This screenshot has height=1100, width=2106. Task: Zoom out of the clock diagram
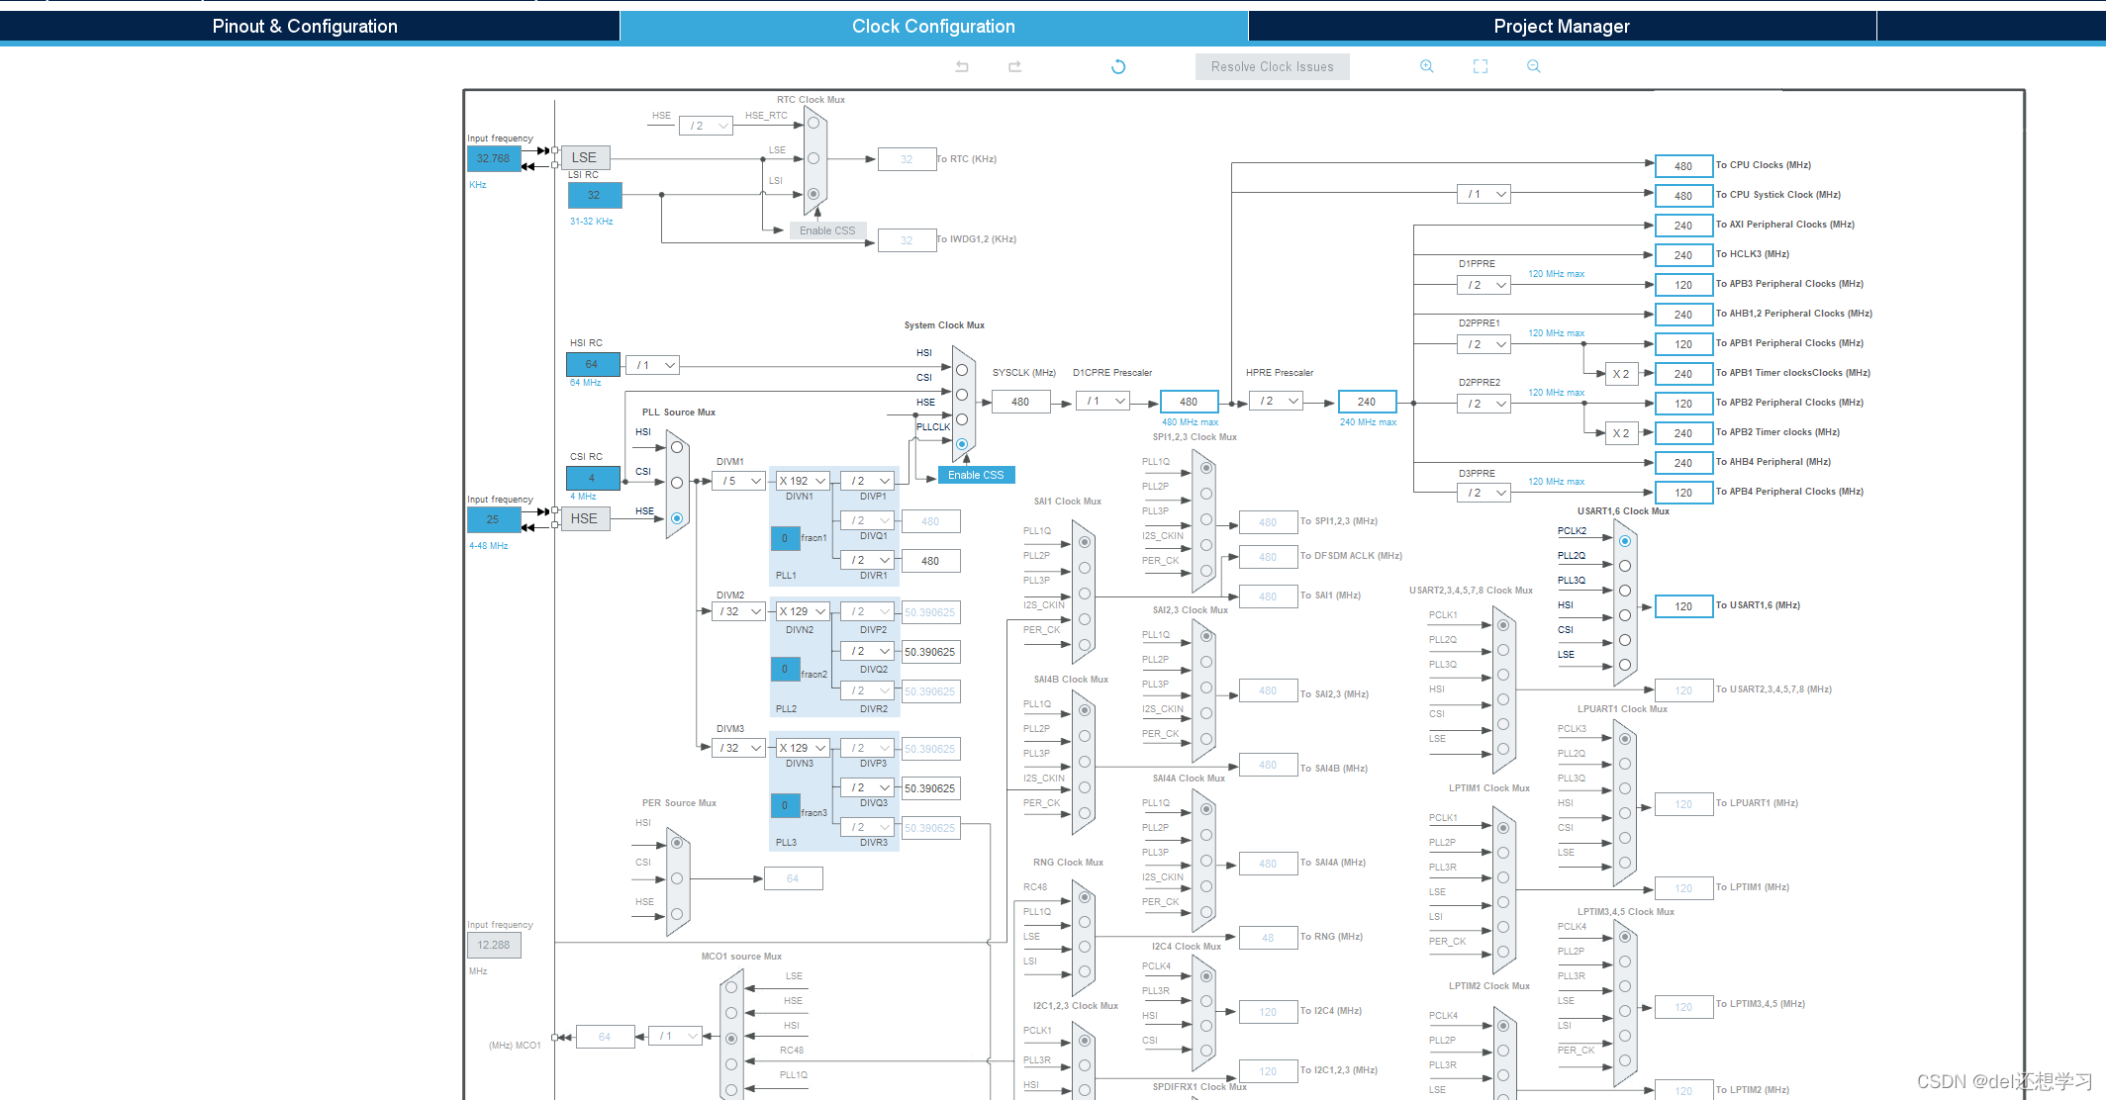(x=1533, y=66)
